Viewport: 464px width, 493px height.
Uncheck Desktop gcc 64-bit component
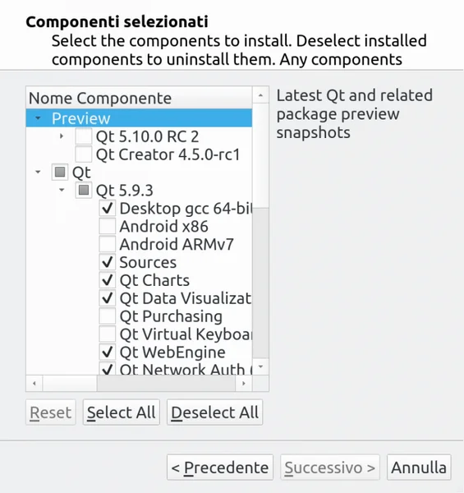pyautogui.click(x=108, y=208)
